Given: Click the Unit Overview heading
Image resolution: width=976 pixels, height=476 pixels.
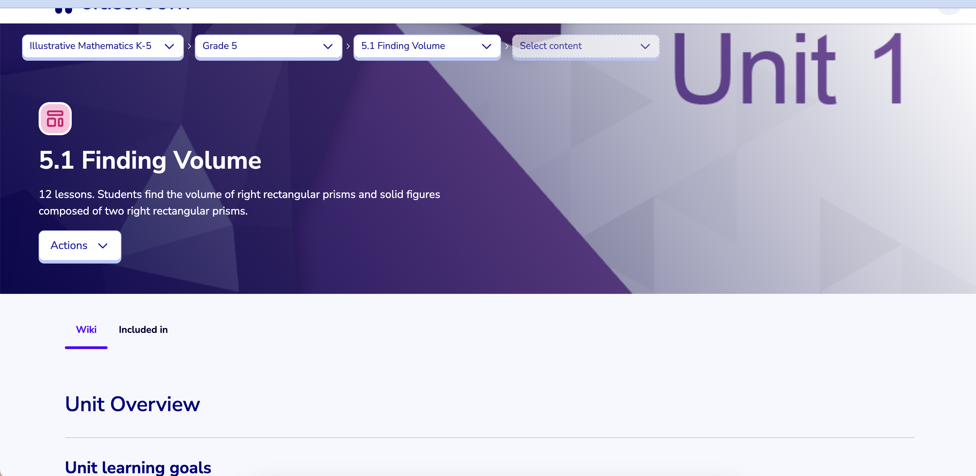Looking at the screenshot, I should click(132, 404).
